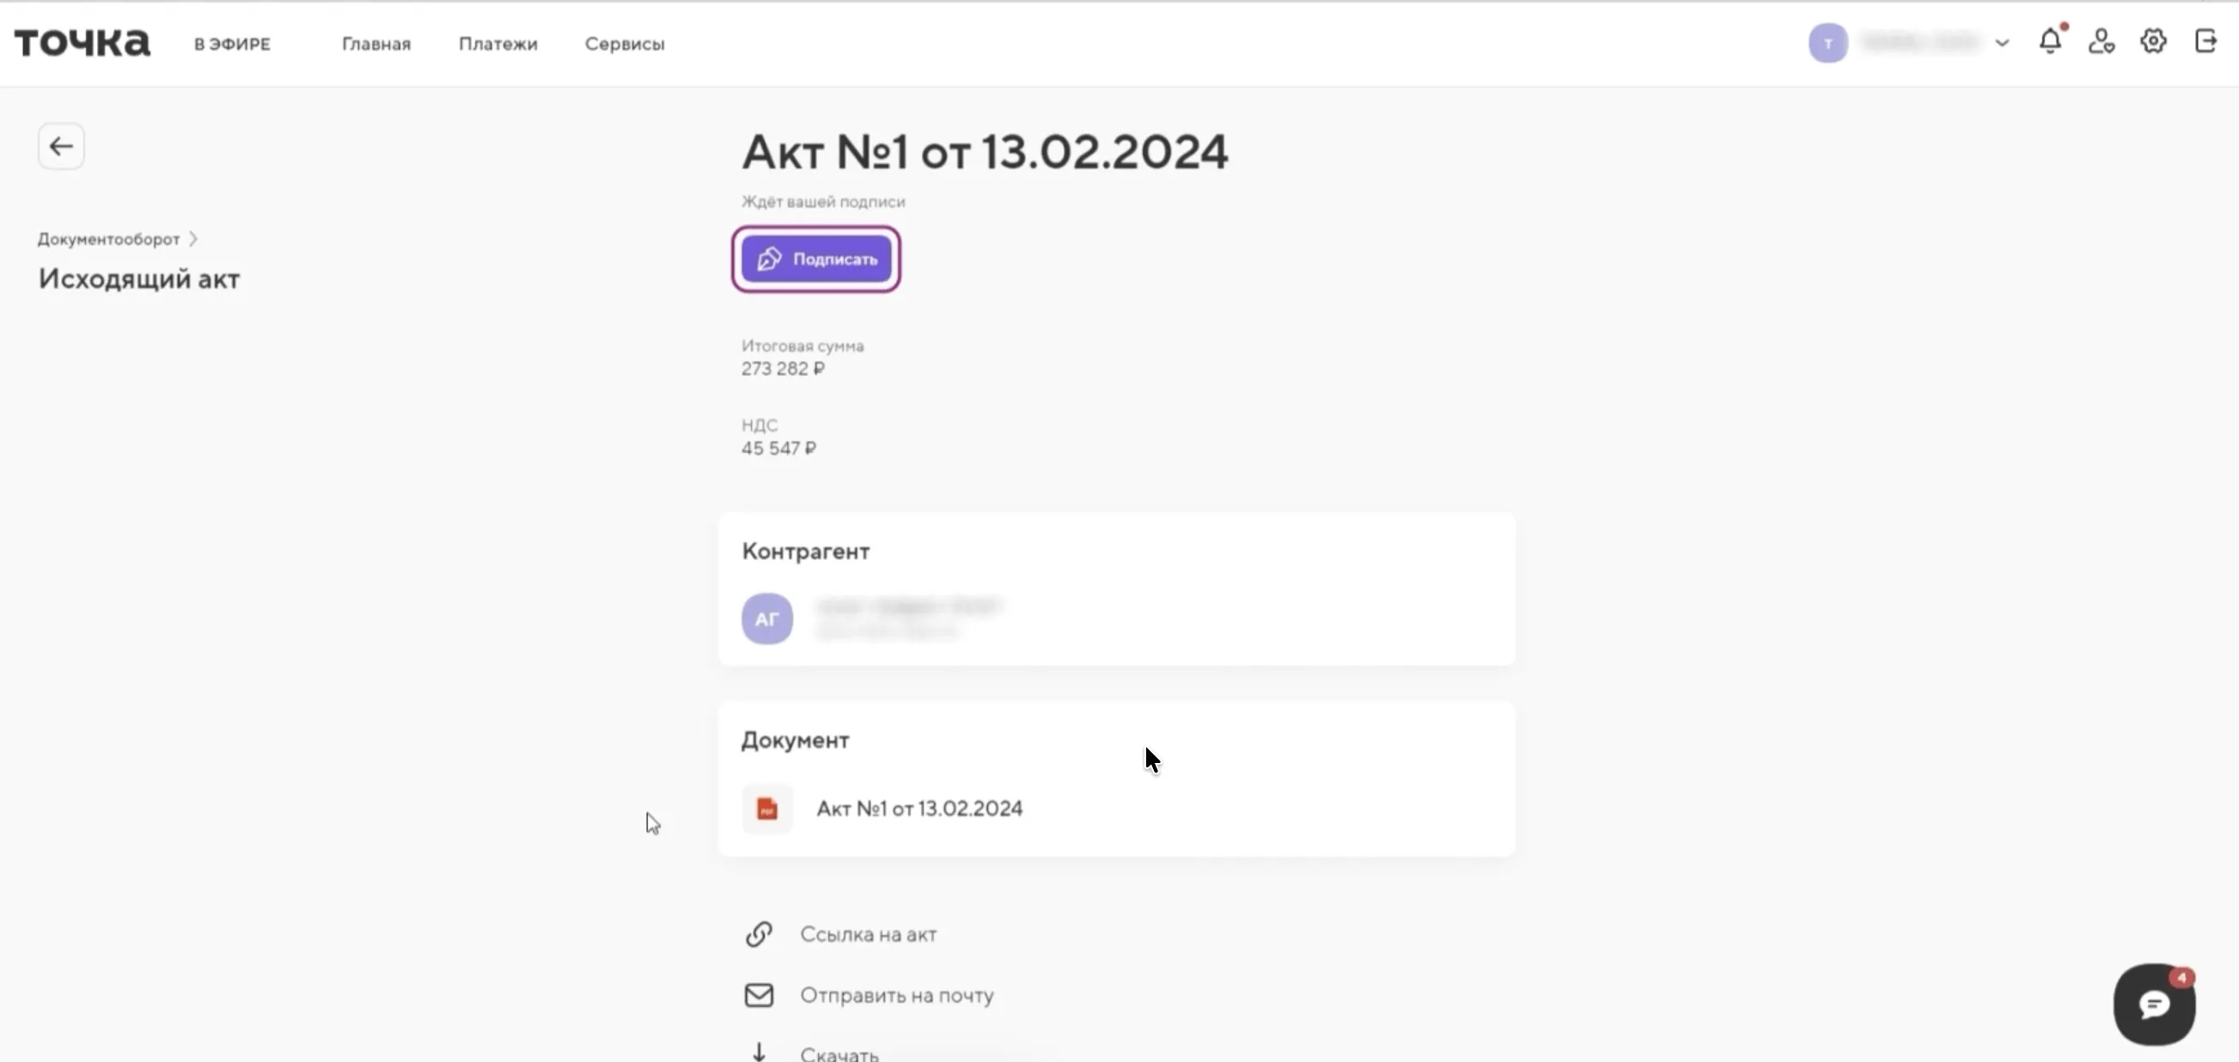The width and height of the screenshot is (2239, 1062).
Task: Click the chain link icon
Action: (x=759, y=934)
